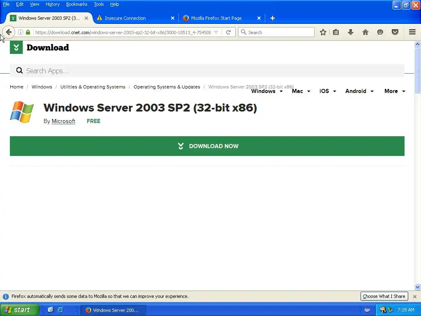
Task: Open the History menu
Action: (x=53, y=4)
